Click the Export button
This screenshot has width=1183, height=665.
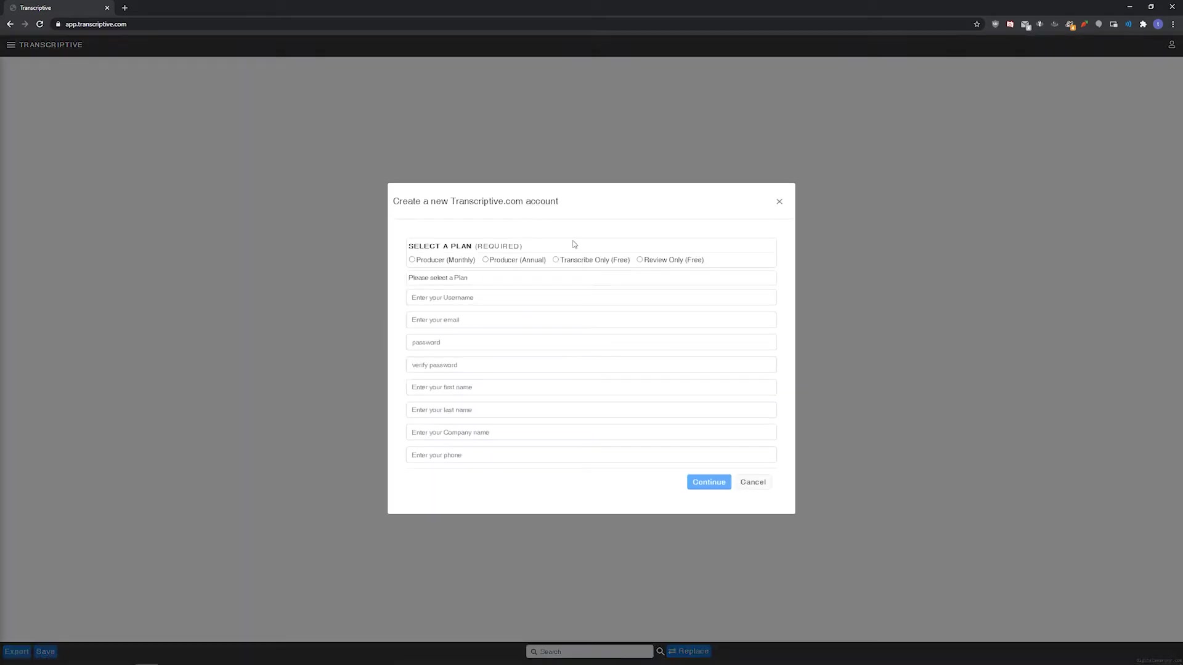pyautogui.click(x=17, y=651)
